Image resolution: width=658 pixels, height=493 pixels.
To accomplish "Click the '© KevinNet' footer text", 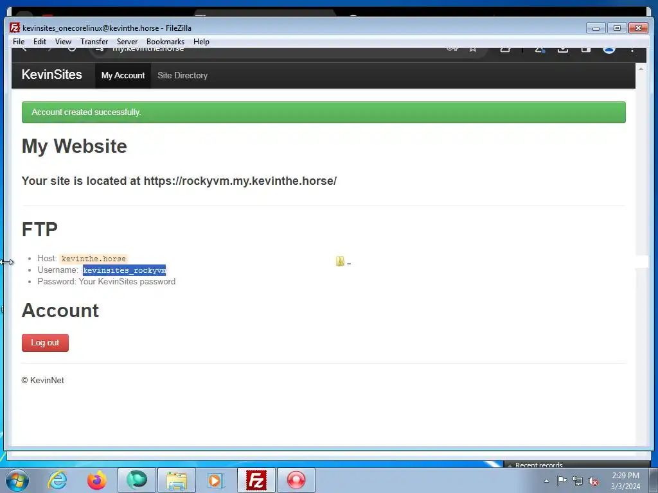I will click(x=43, y=380).
